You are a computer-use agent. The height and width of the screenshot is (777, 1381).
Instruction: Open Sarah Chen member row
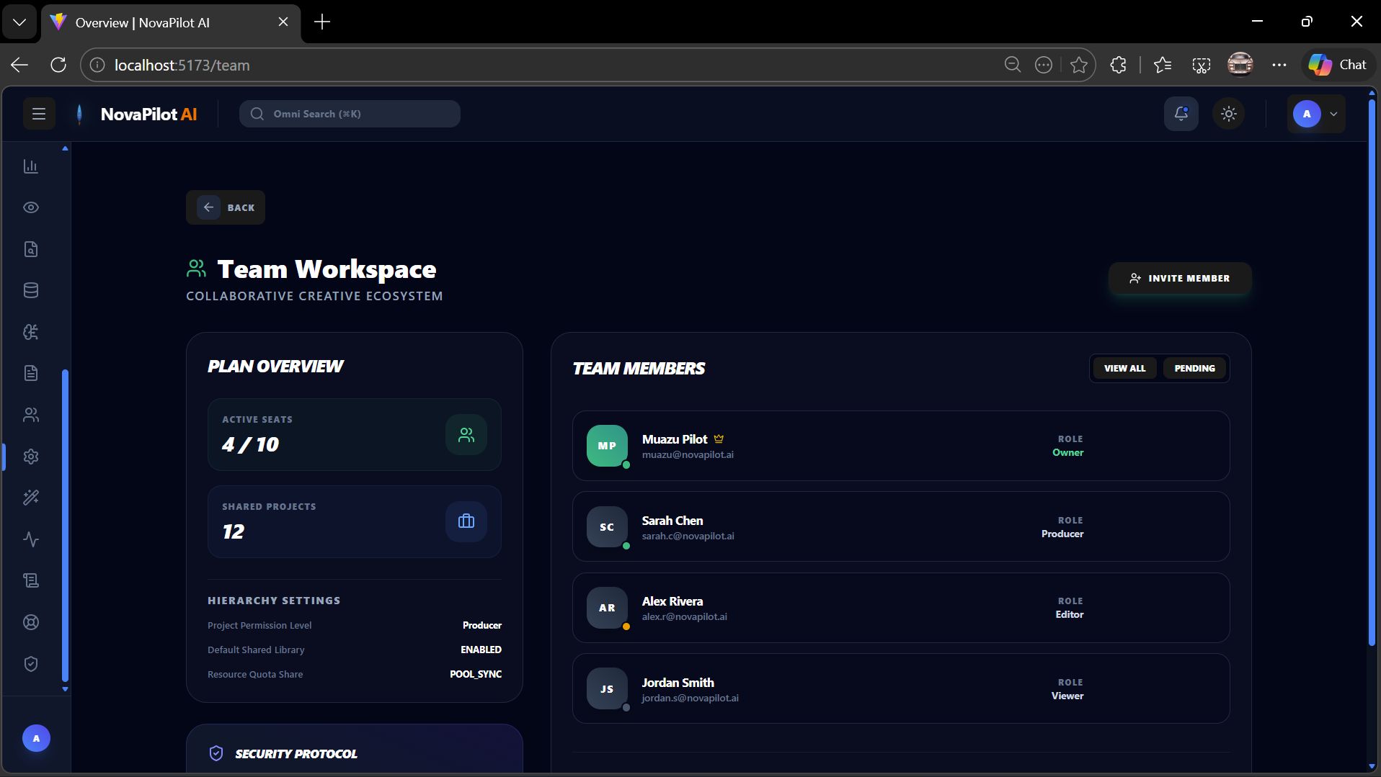pyautogui.click(x=901, y=527)
